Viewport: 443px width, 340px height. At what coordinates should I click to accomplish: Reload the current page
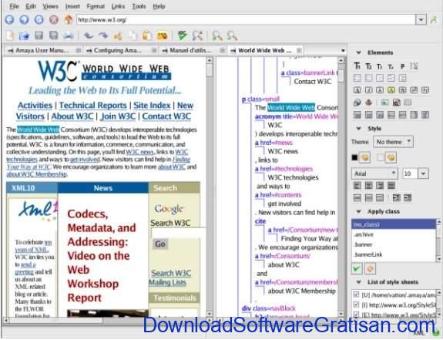click(x=39, y=19)
